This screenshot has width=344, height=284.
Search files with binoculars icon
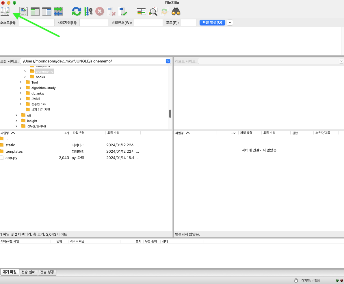click(176, 11)
